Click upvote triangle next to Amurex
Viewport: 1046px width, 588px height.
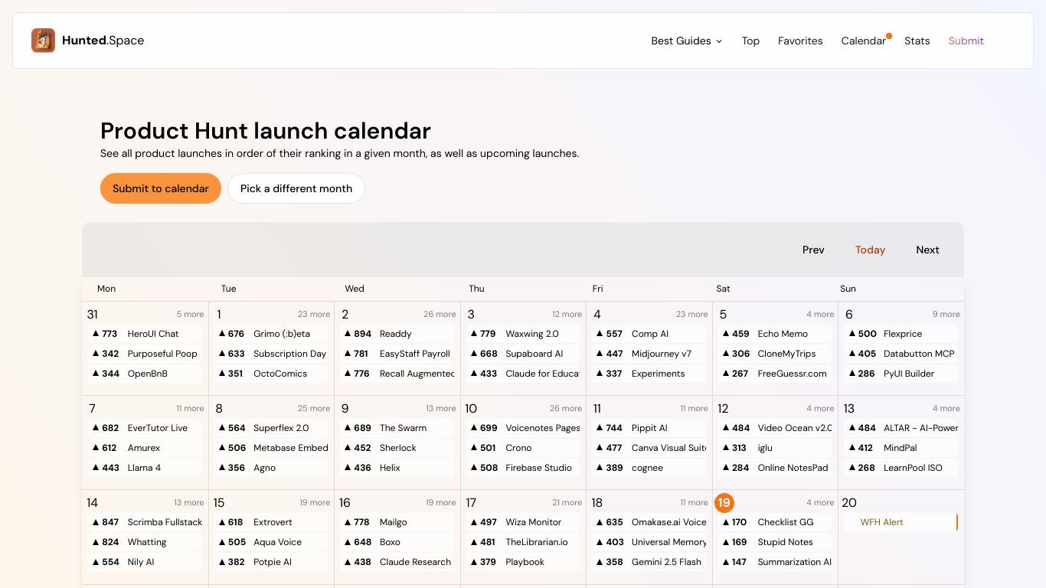96,448
